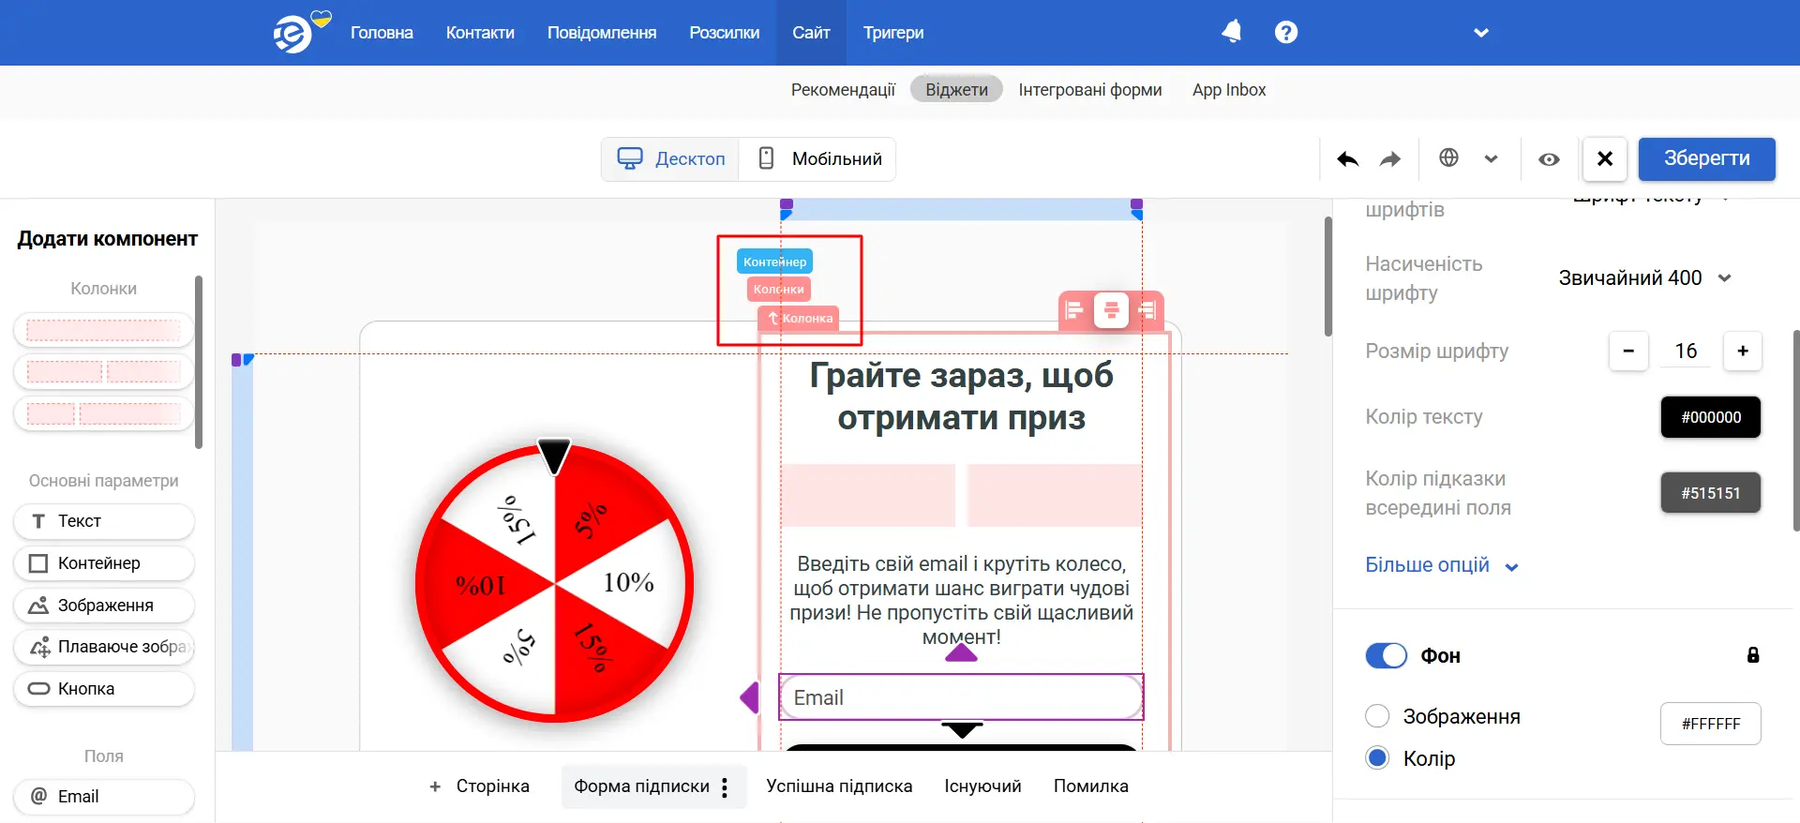Switch to Успішна підписка page
This screenshot has width=1800, height=823.
pyautogui.click(x=839, y=786)
